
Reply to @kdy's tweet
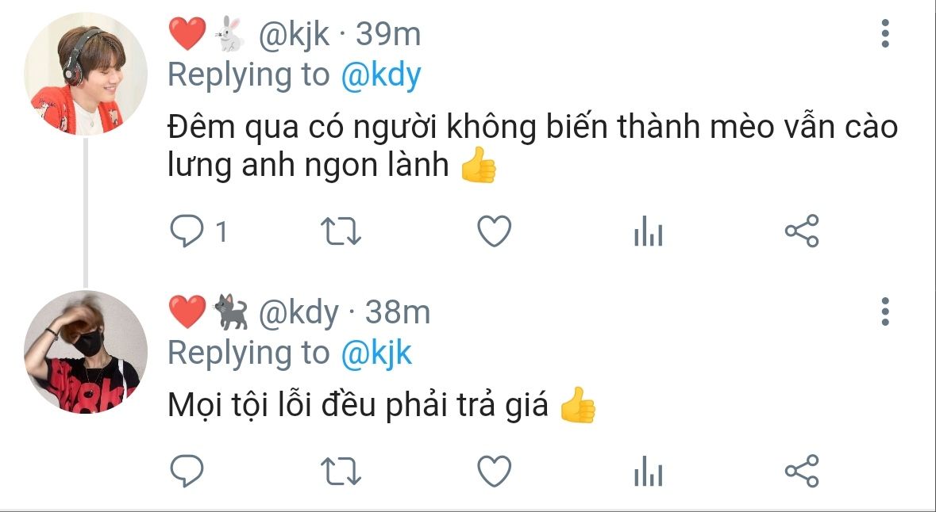tap(187, 471)
